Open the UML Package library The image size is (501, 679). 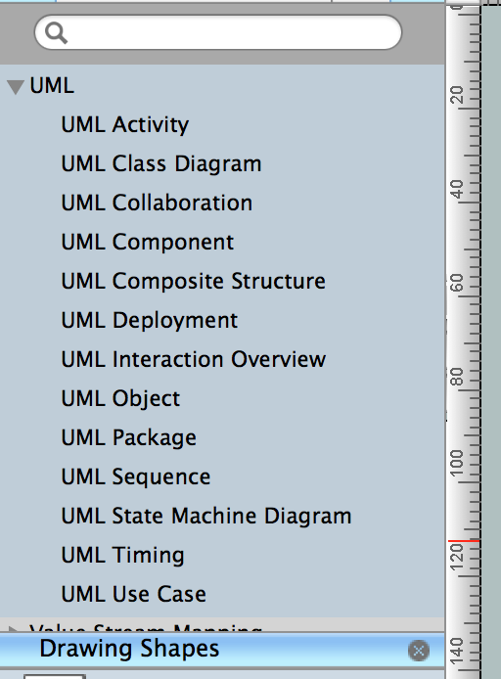(x=128, y=438)
